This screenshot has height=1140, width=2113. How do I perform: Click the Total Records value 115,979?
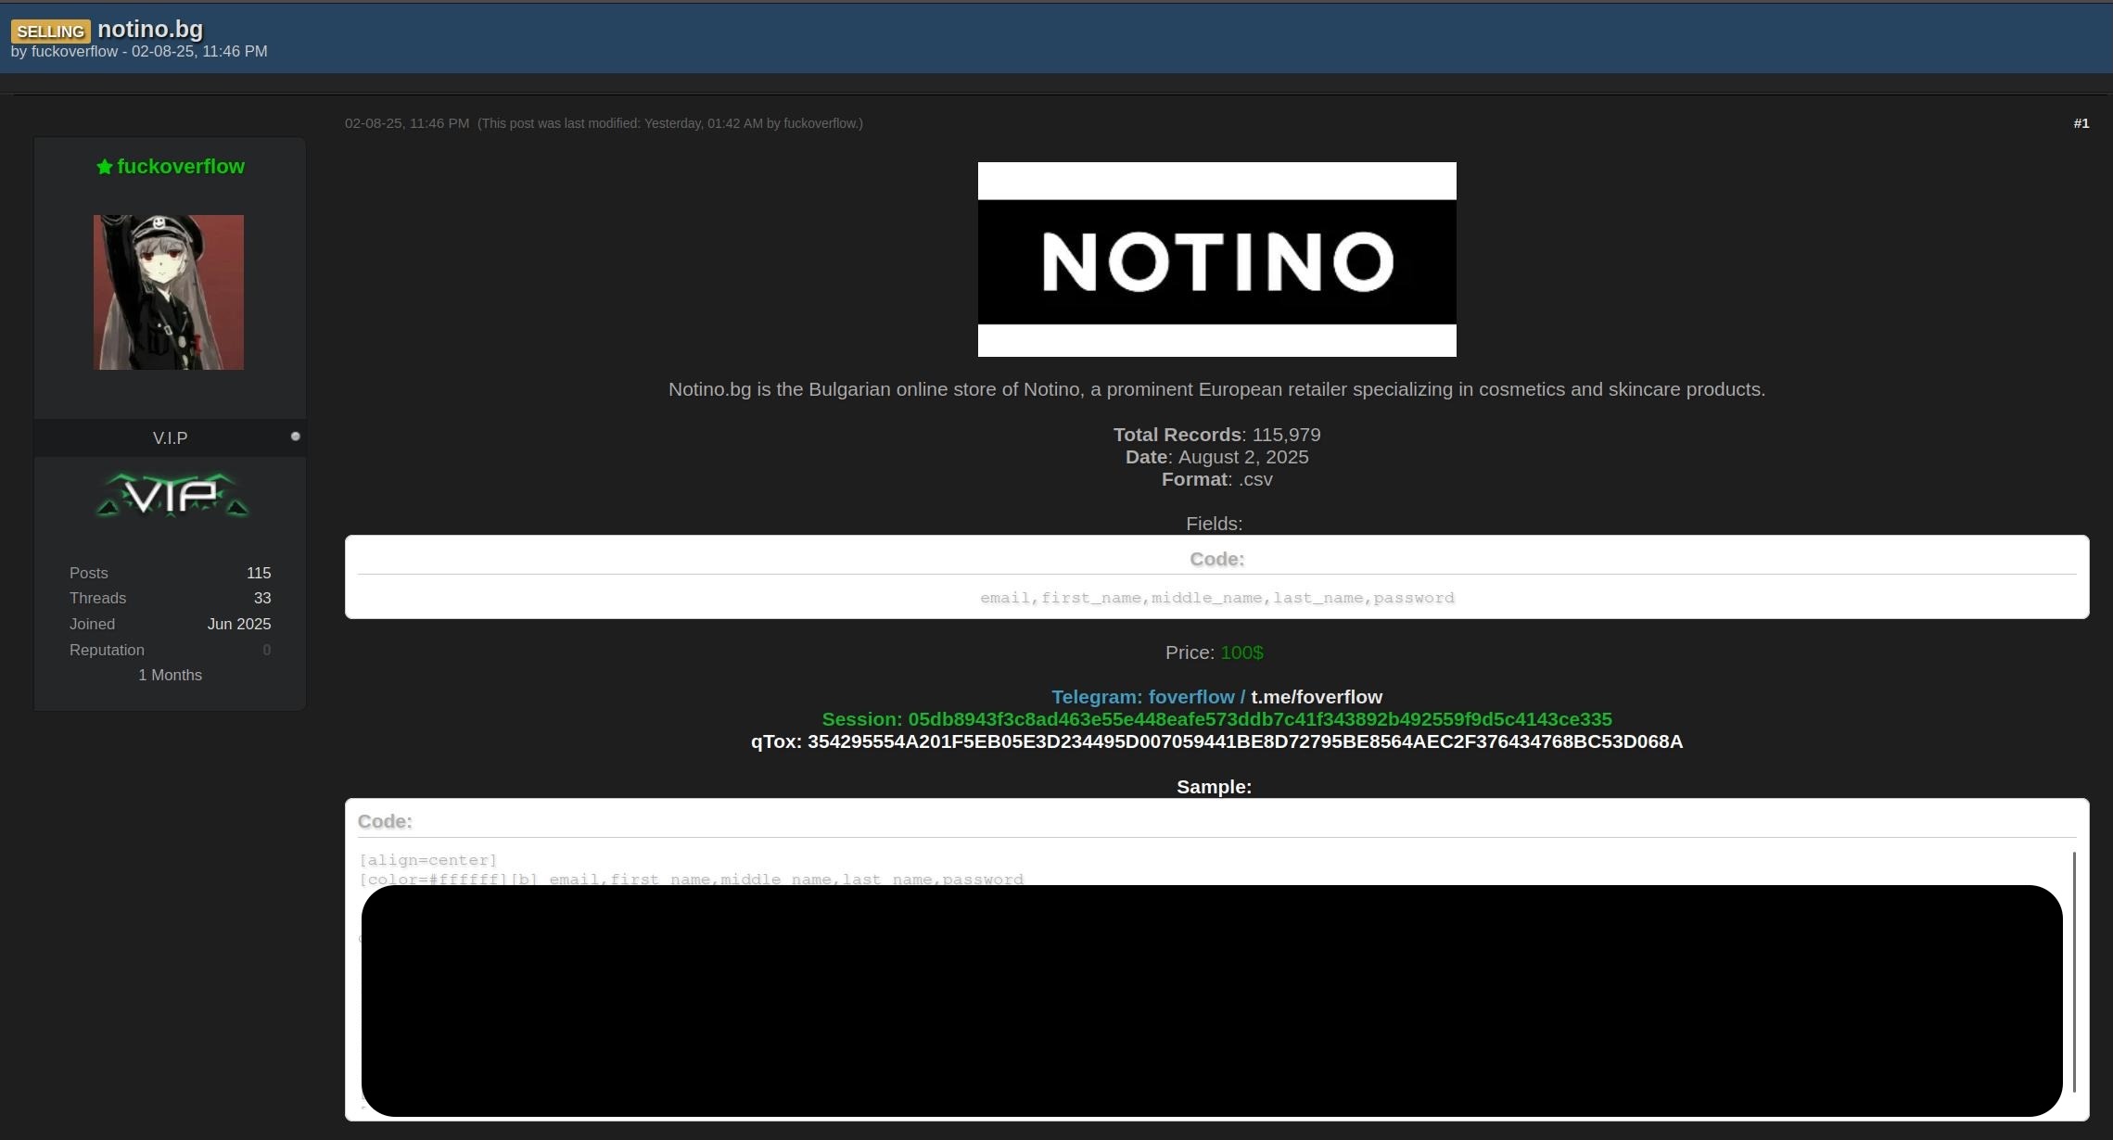pos(1287,435)
